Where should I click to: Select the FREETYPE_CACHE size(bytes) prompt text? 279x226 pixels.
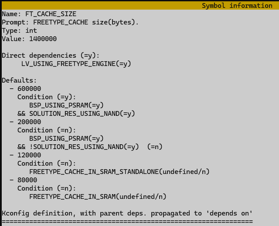(x=86, y=22)
